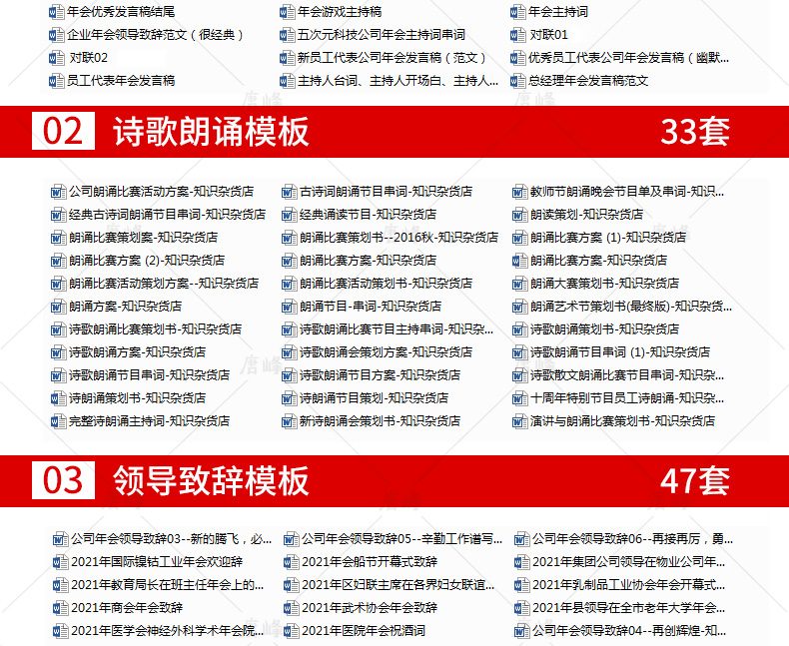The height and width of the screenshot is (646, 789).
Task: Click Word icon beside 完整诗朗诵主持词
Action: point(59,421)
